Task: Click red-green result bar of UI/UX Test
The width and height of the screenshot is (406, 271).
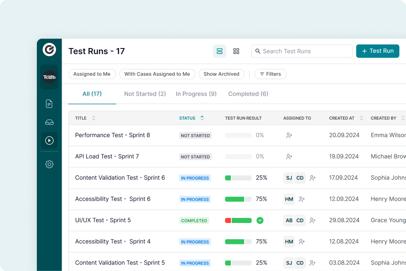Action: [x=238, y=220]
